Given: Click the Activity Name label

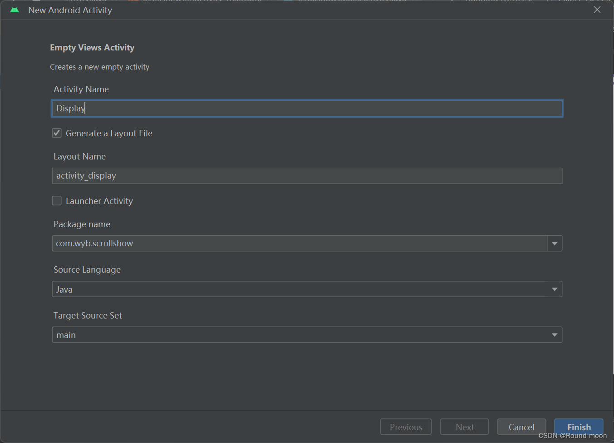Looking at the screenshot, I should point(81,89).
